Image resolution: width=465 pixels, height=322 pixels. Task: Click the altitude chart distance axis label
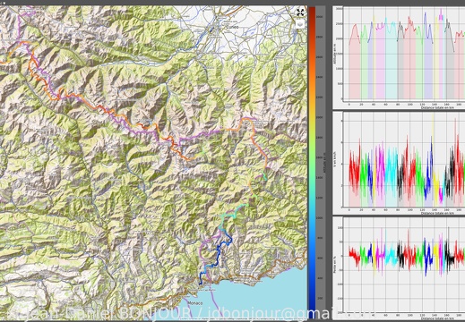coord(437,107)
